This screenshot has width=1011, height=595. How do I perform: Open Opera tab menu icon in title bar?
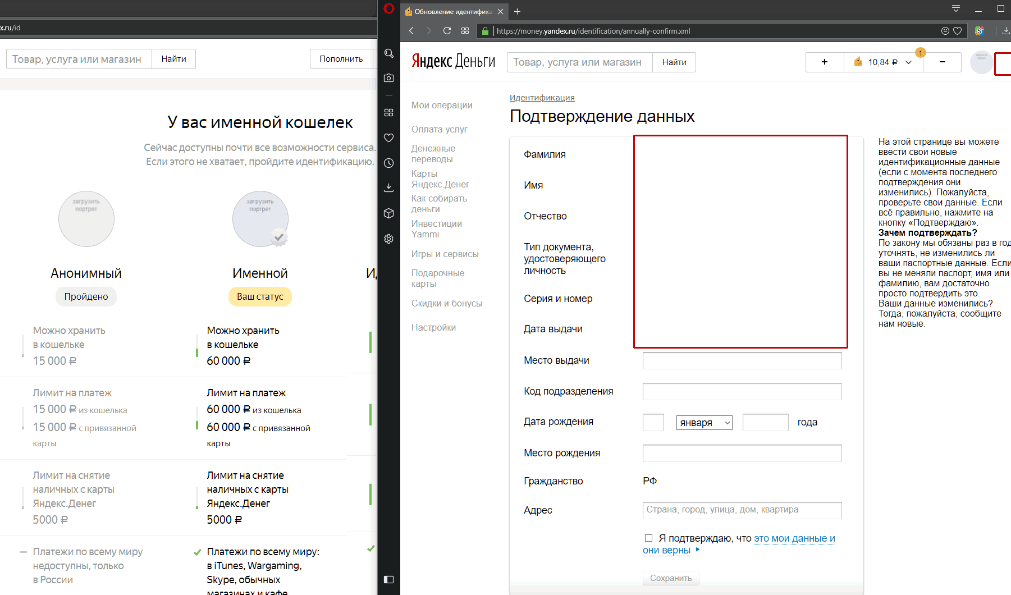pyautogui.click(x=956, y=8)
